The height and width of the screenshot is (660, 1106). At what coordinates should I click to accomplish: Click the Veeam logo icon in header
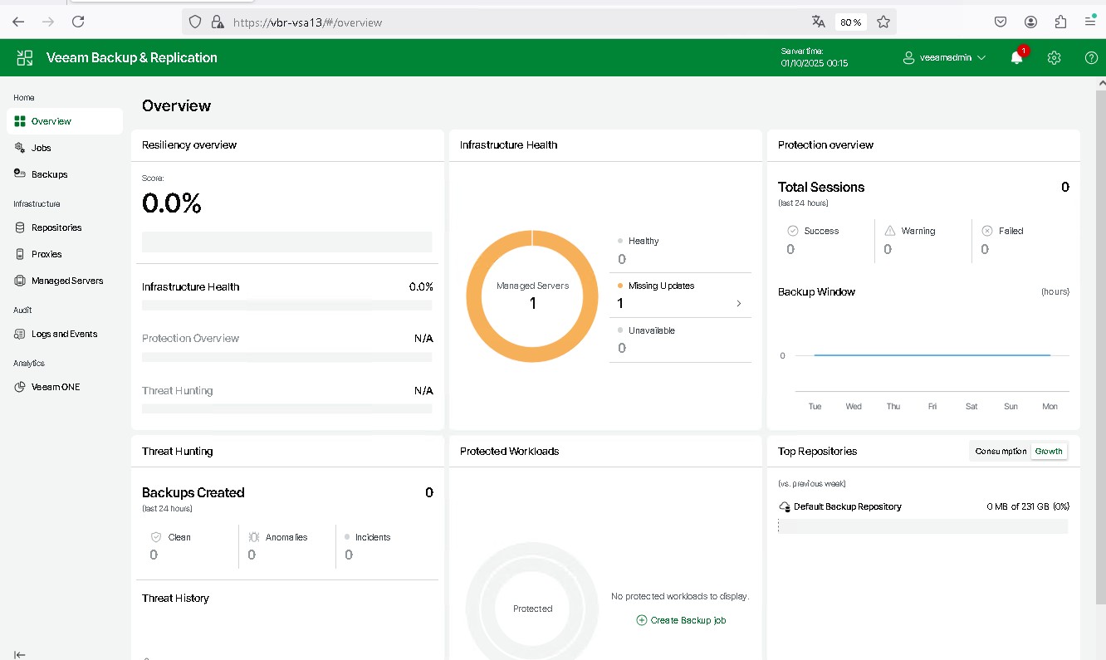(x=25, y=58)
